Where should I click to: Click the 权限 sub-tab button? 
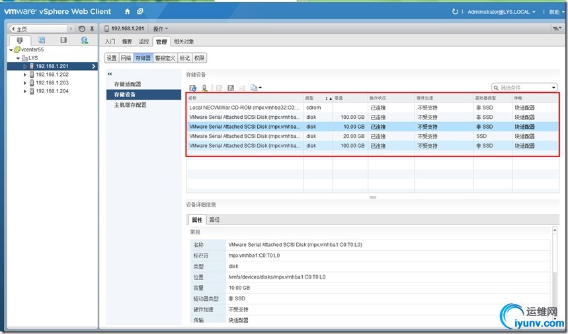(x=200, y=58)
